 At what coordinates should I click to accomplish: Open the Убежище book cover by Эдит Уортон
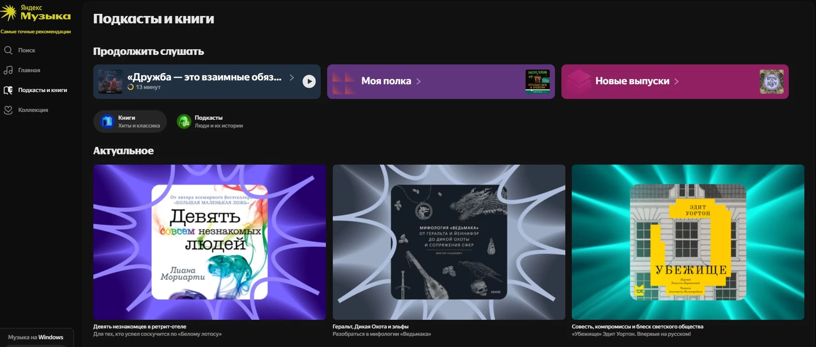[688, 242]
